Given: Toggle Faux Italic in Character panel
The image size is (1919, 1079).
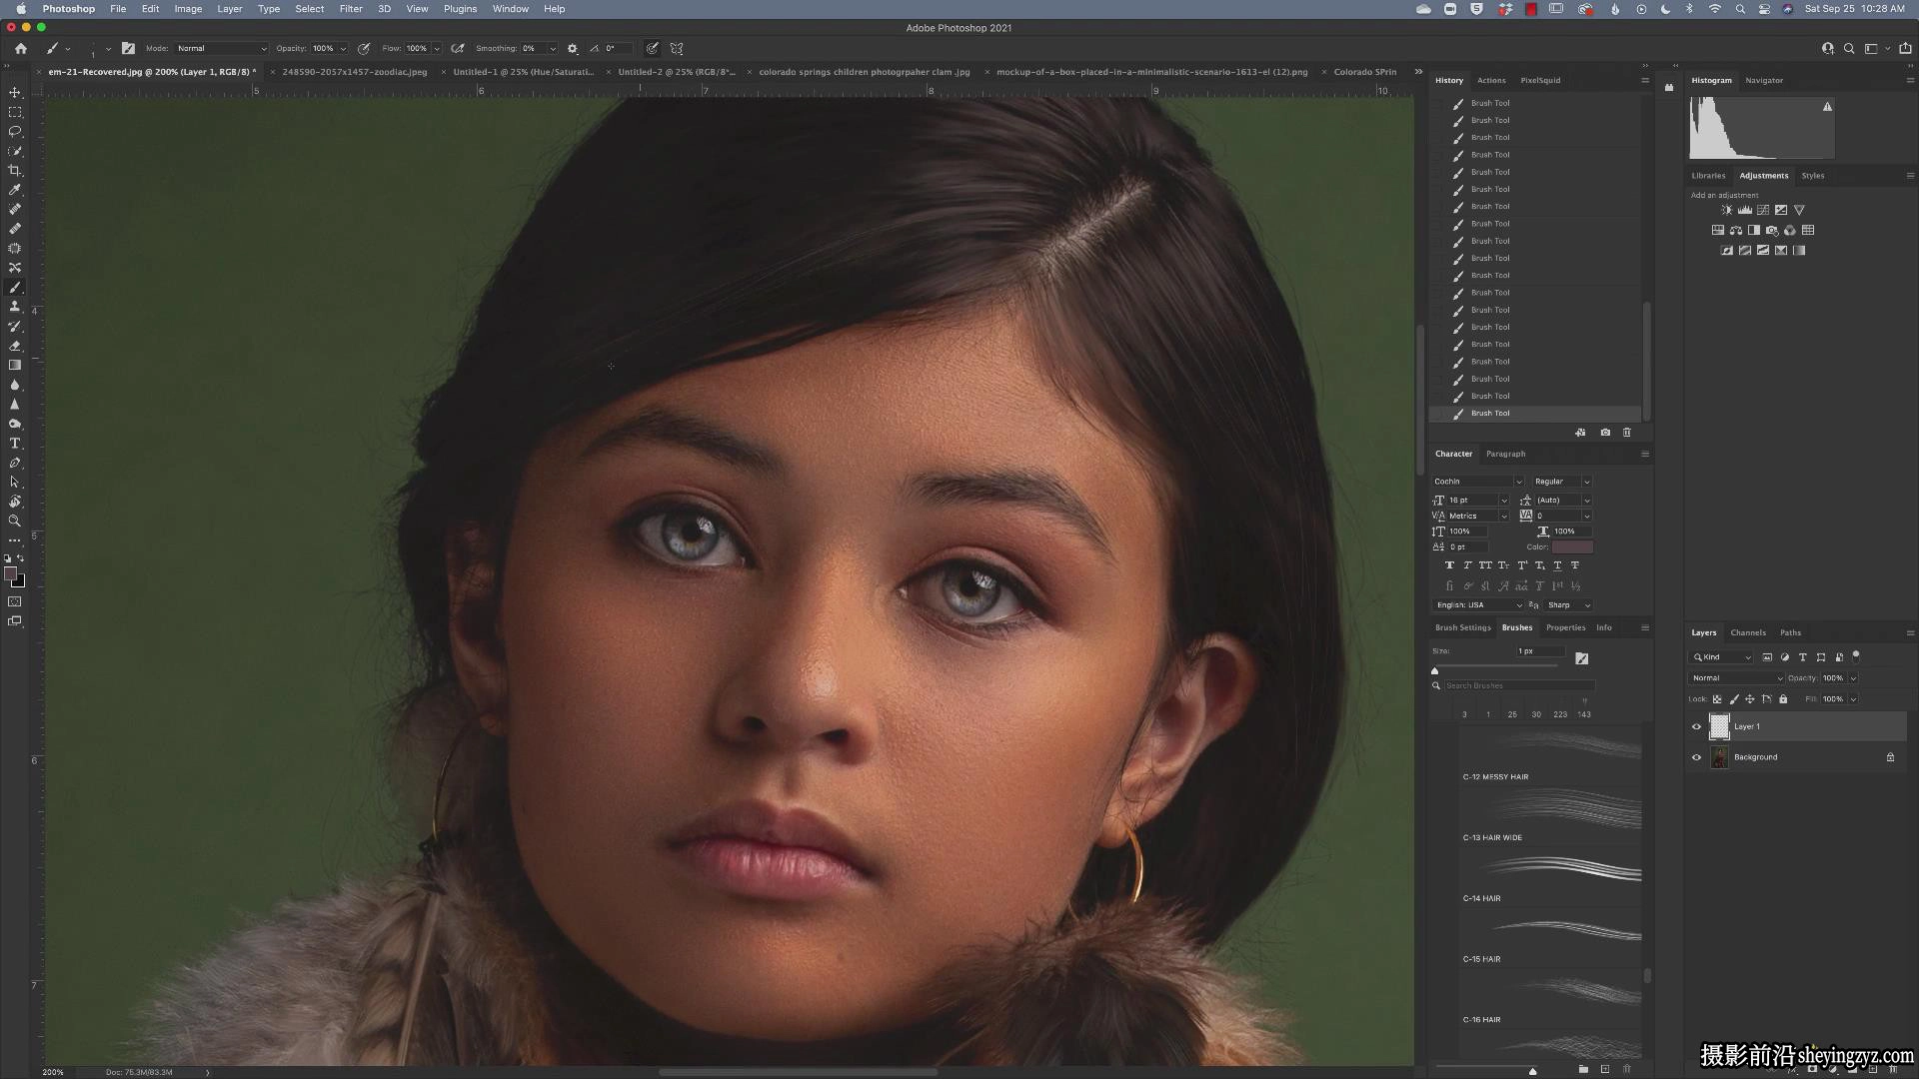Looking at the screenshot, I should tap(1467, 565).
